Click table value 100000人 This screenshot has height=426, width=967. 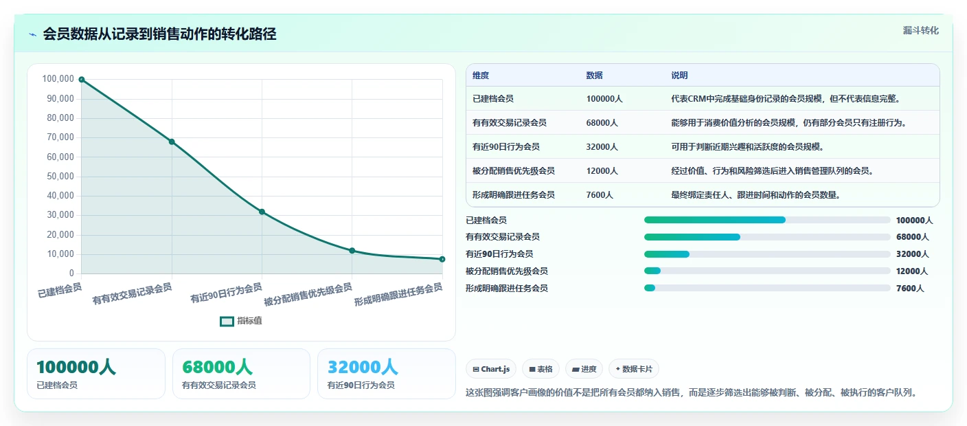click(x=604, y=99)
